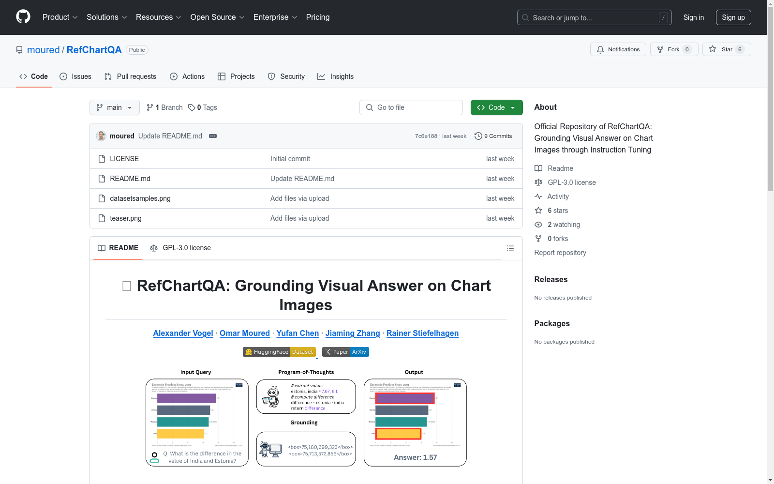Click the HuggingFace Dataset badge
Screen dimensions: 774x484
coord(279,352)
